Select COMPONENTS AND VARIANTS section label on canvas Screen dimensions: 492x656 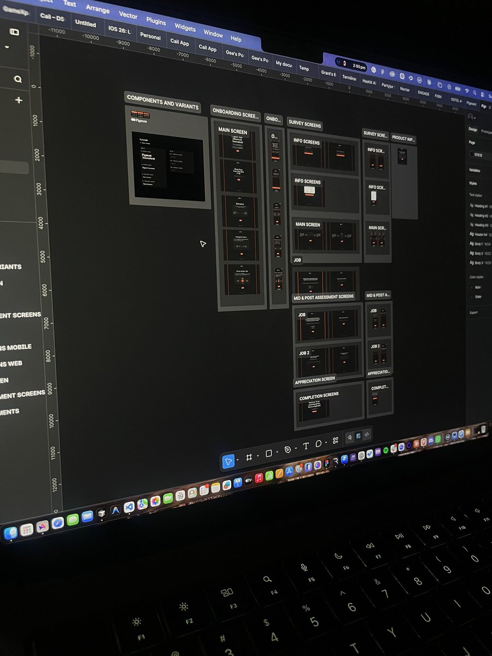(162, 102)
